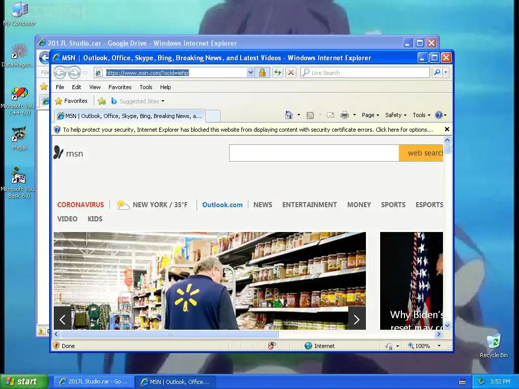Screen dimensions: 519x389
Task: Open the View menu
Action: pyautogui.click(x=95, y=87)
